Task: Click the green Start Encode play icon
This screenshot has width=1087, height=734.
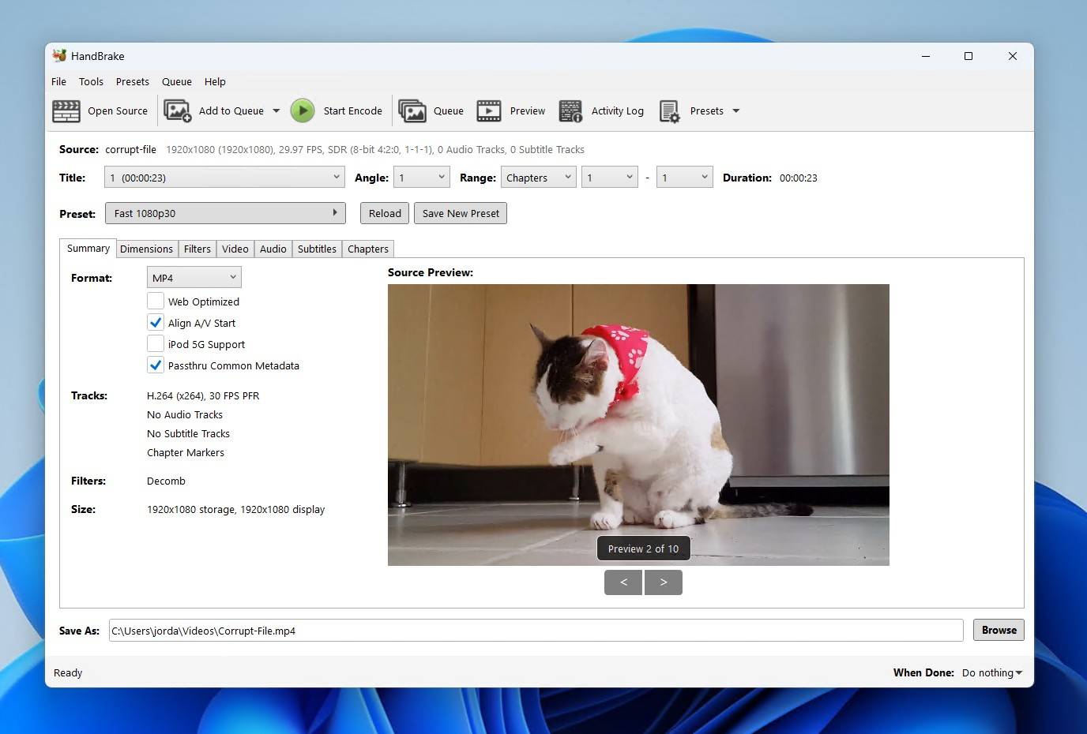Action: 303,111
